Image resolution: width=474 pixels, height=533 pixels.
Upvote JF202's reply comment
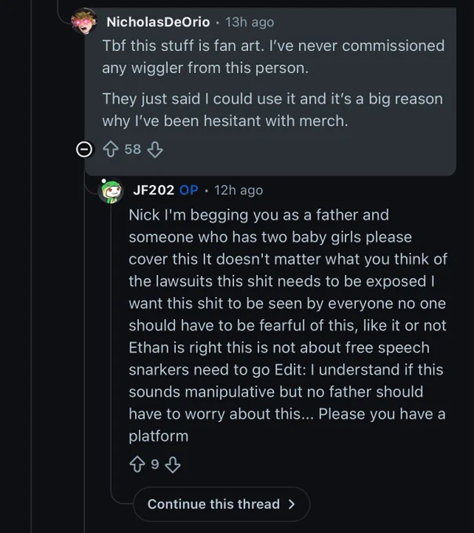137,464
